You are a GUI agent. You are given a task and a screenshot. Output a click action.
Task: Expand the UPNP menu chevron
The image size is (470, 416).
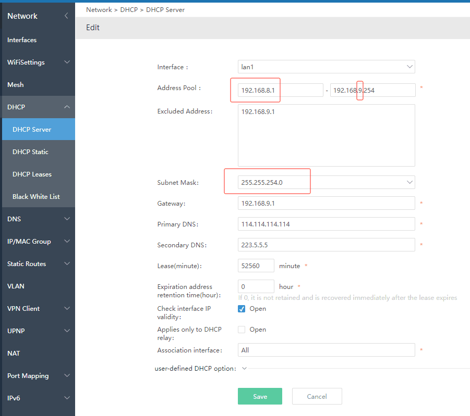67,331
